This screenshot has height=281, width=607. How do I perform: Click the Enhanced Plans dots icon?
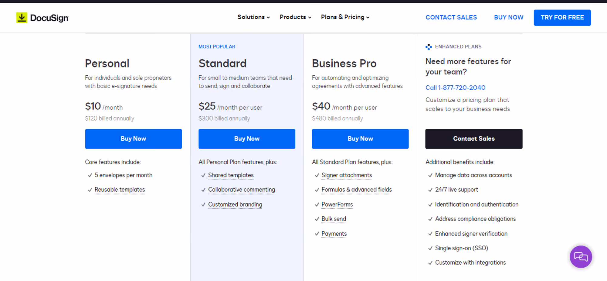[429, 47]
